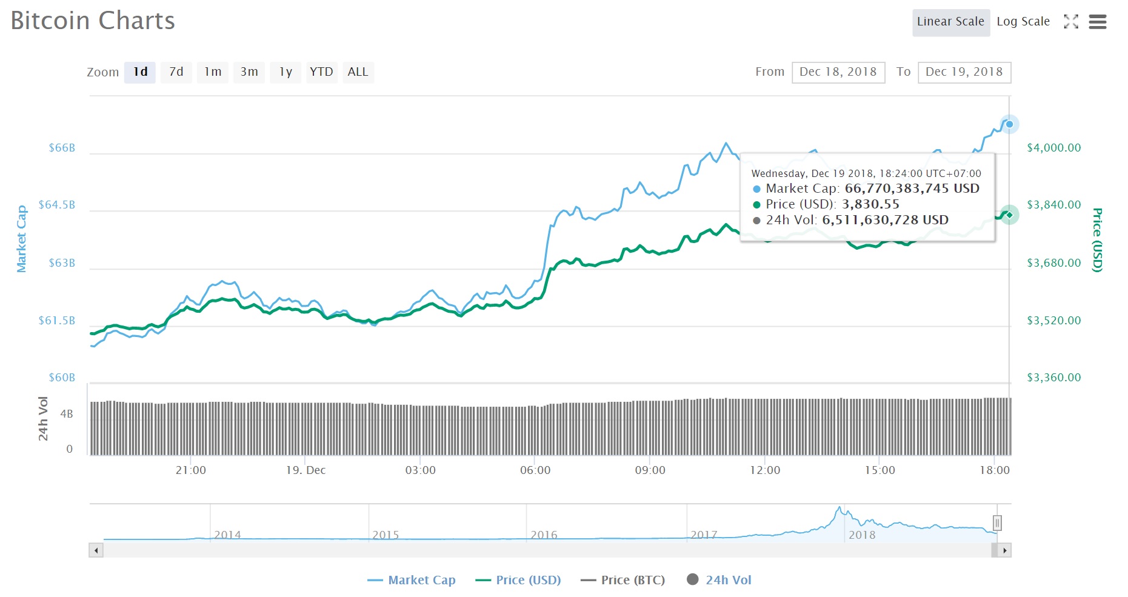1128x597 pixels.
Task: Toggle Price (USD) series in legend
Action: pyautogui.click(x=518, y=580)
